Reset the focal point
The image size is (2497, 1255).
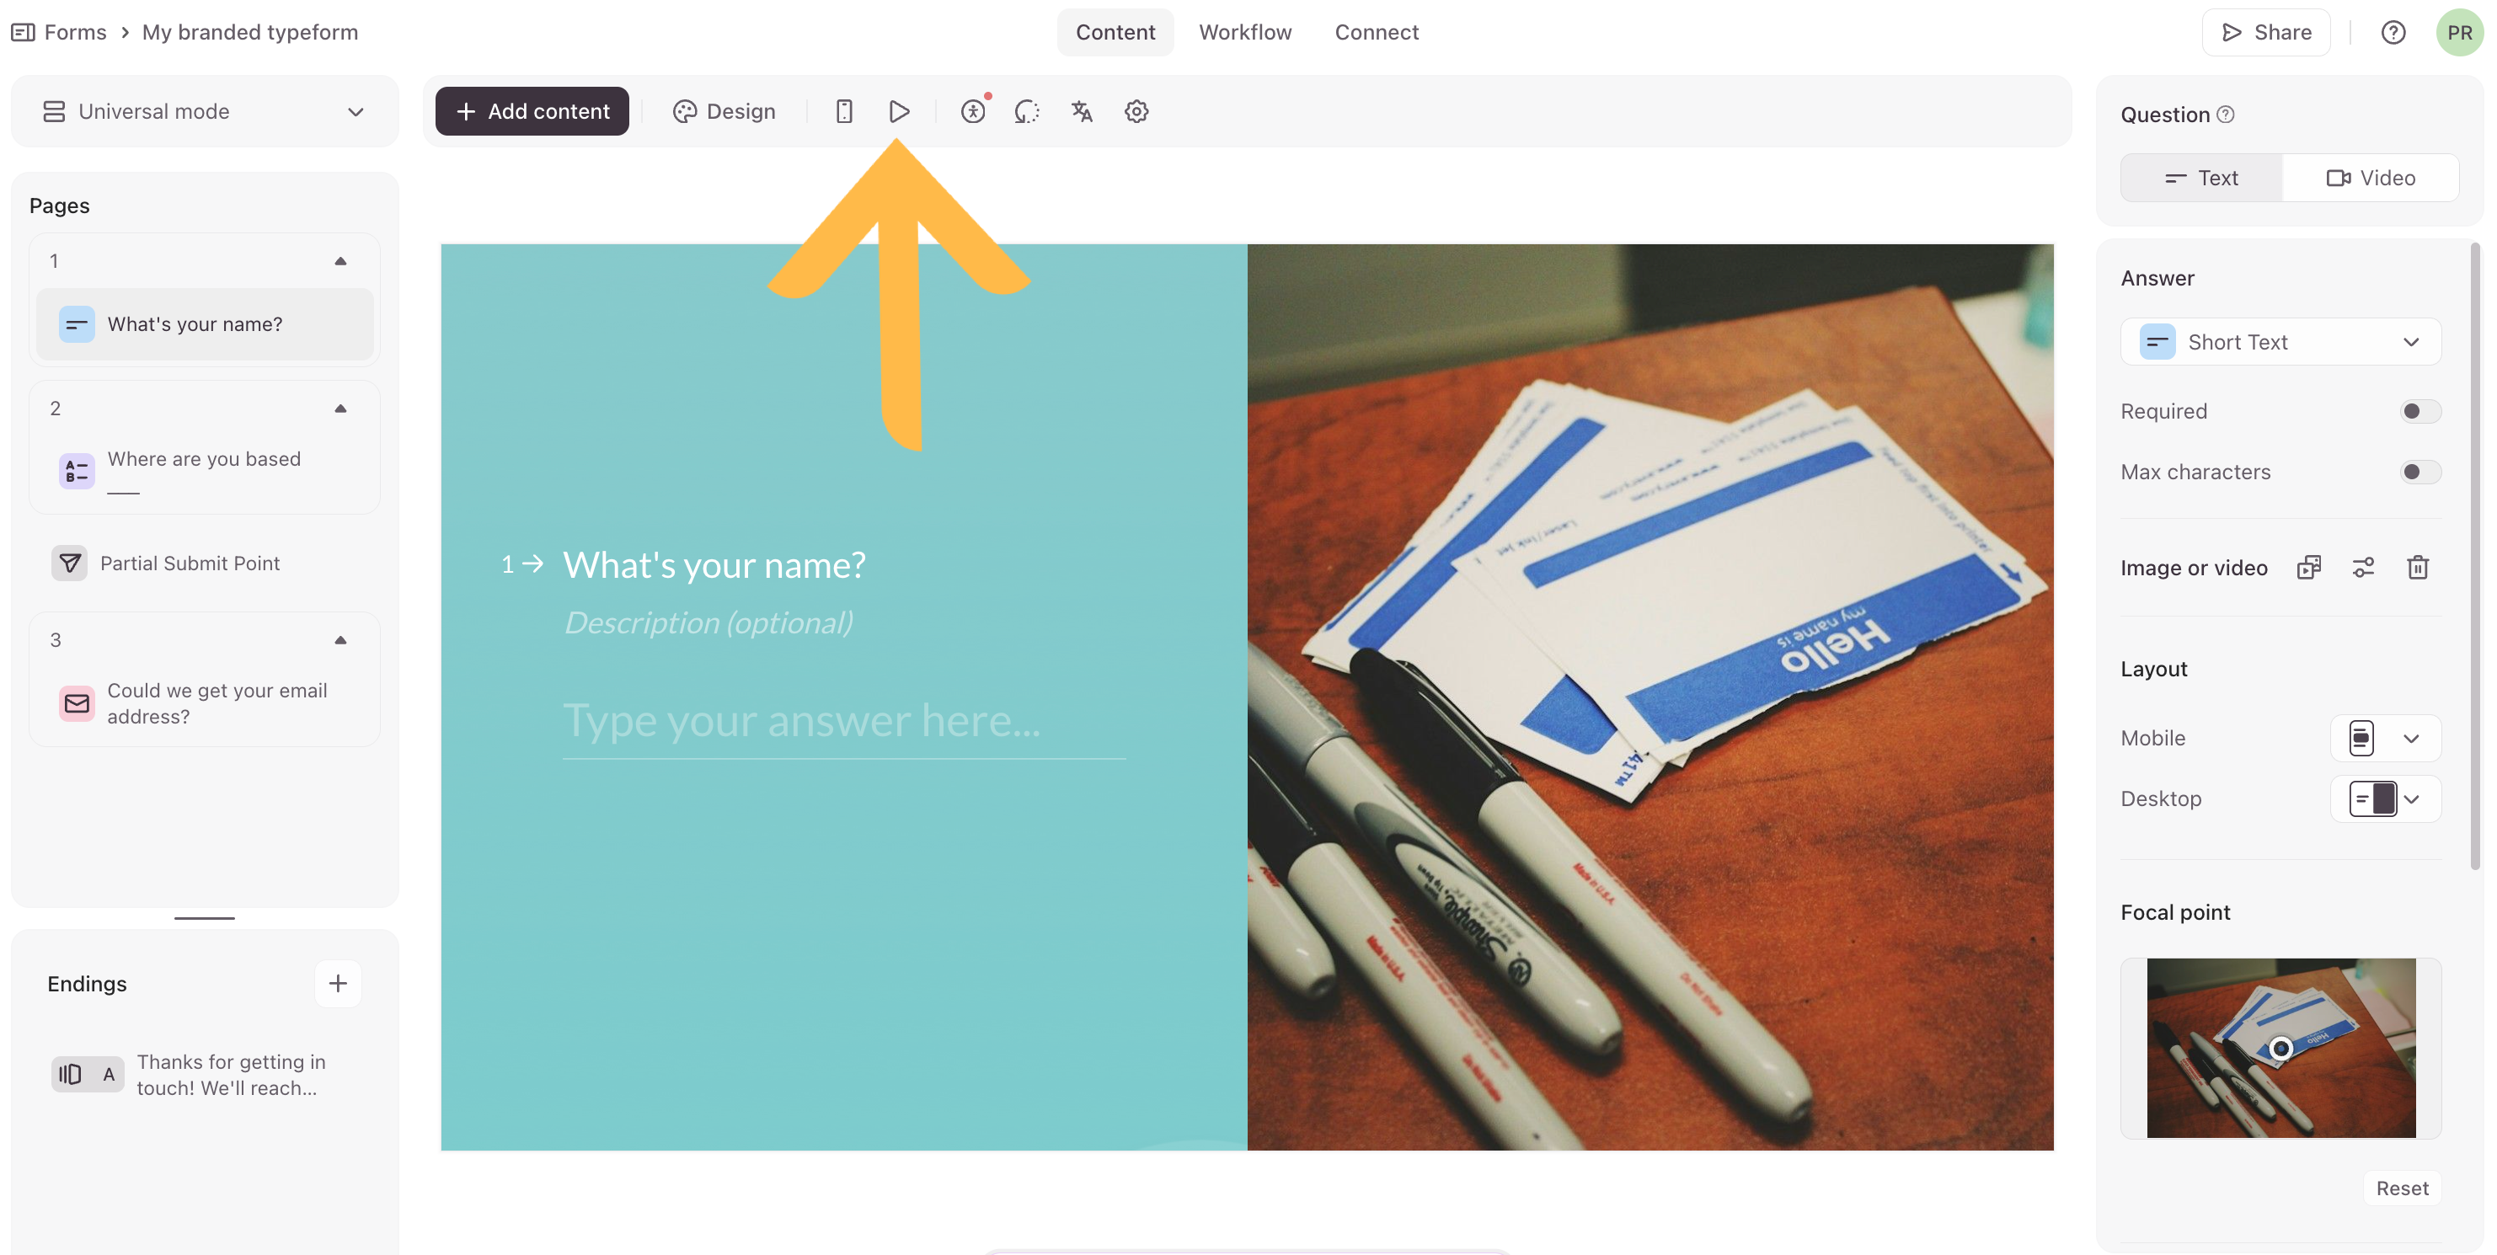click(x=2401, y=1188)
